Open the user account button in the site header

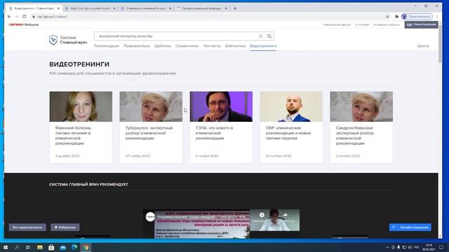point(421,25)
